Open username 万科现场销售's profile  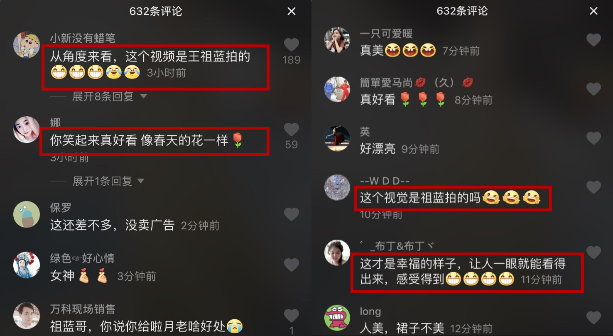pos(83,309)
